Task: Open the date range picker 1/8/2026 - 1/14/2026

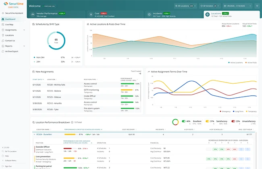Action: point(237,6)
